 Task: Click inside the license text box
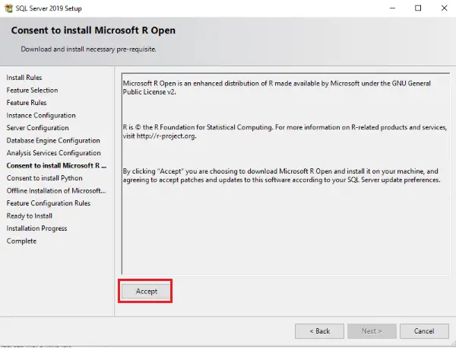(286, 174)
